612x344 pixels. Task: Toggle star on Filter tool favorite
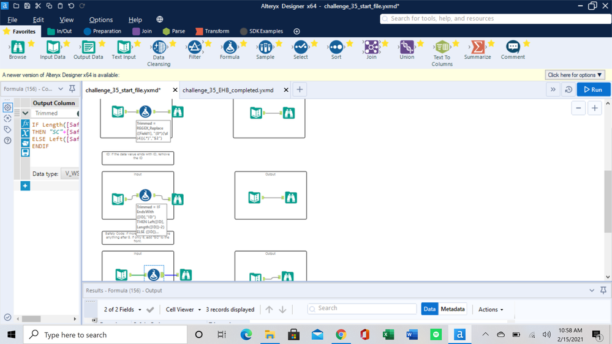(208, 43)
